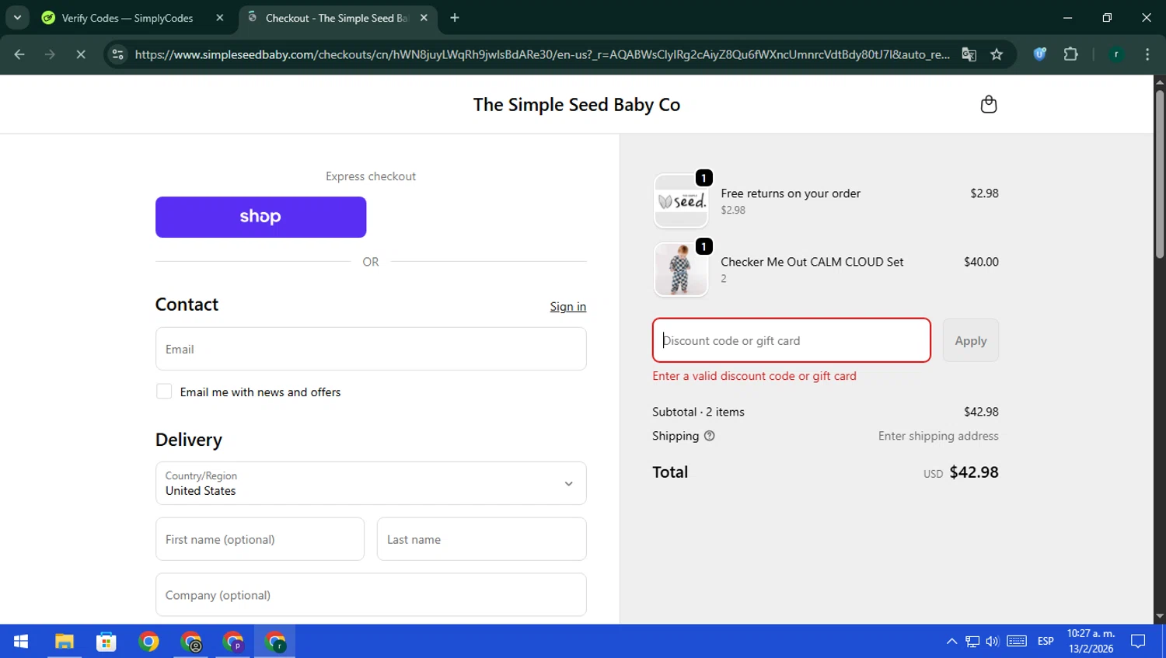Click the translate page icon
This screenshot has width=1166, height=658.
coord(969,54)
